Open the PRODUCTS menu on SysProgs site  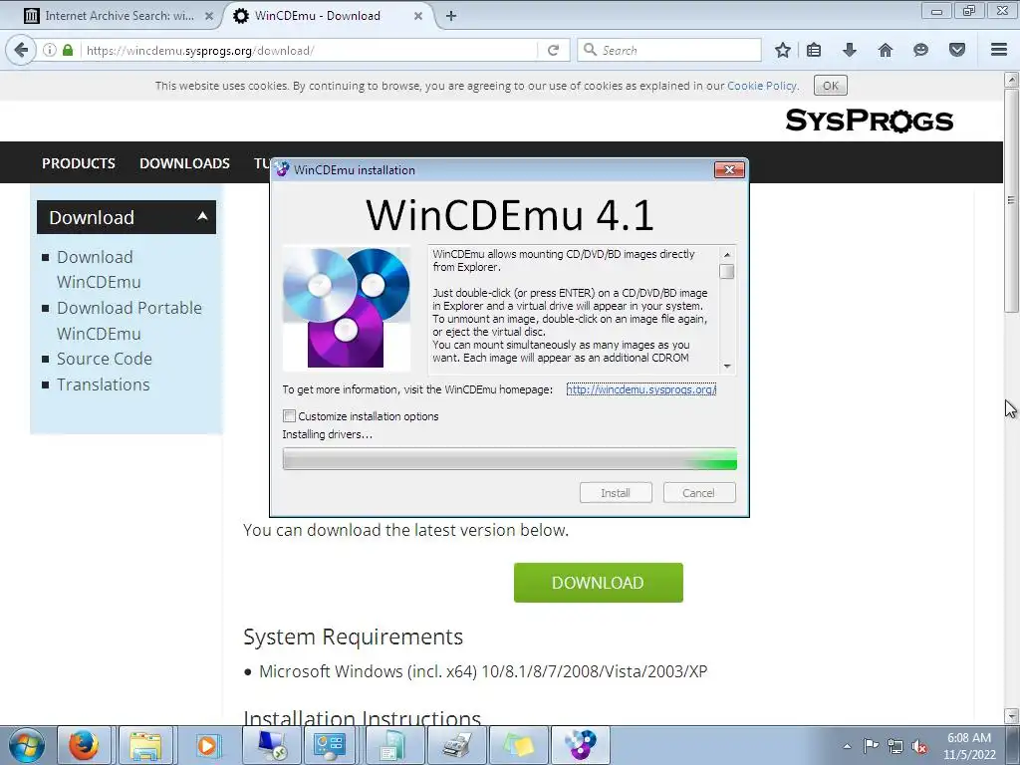click(x=79, y=163)
